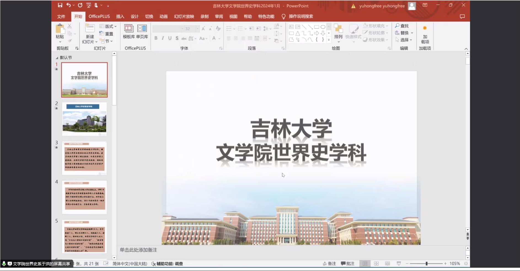Click the Save icon in quick access toolbar

click(x=60, y=5)
